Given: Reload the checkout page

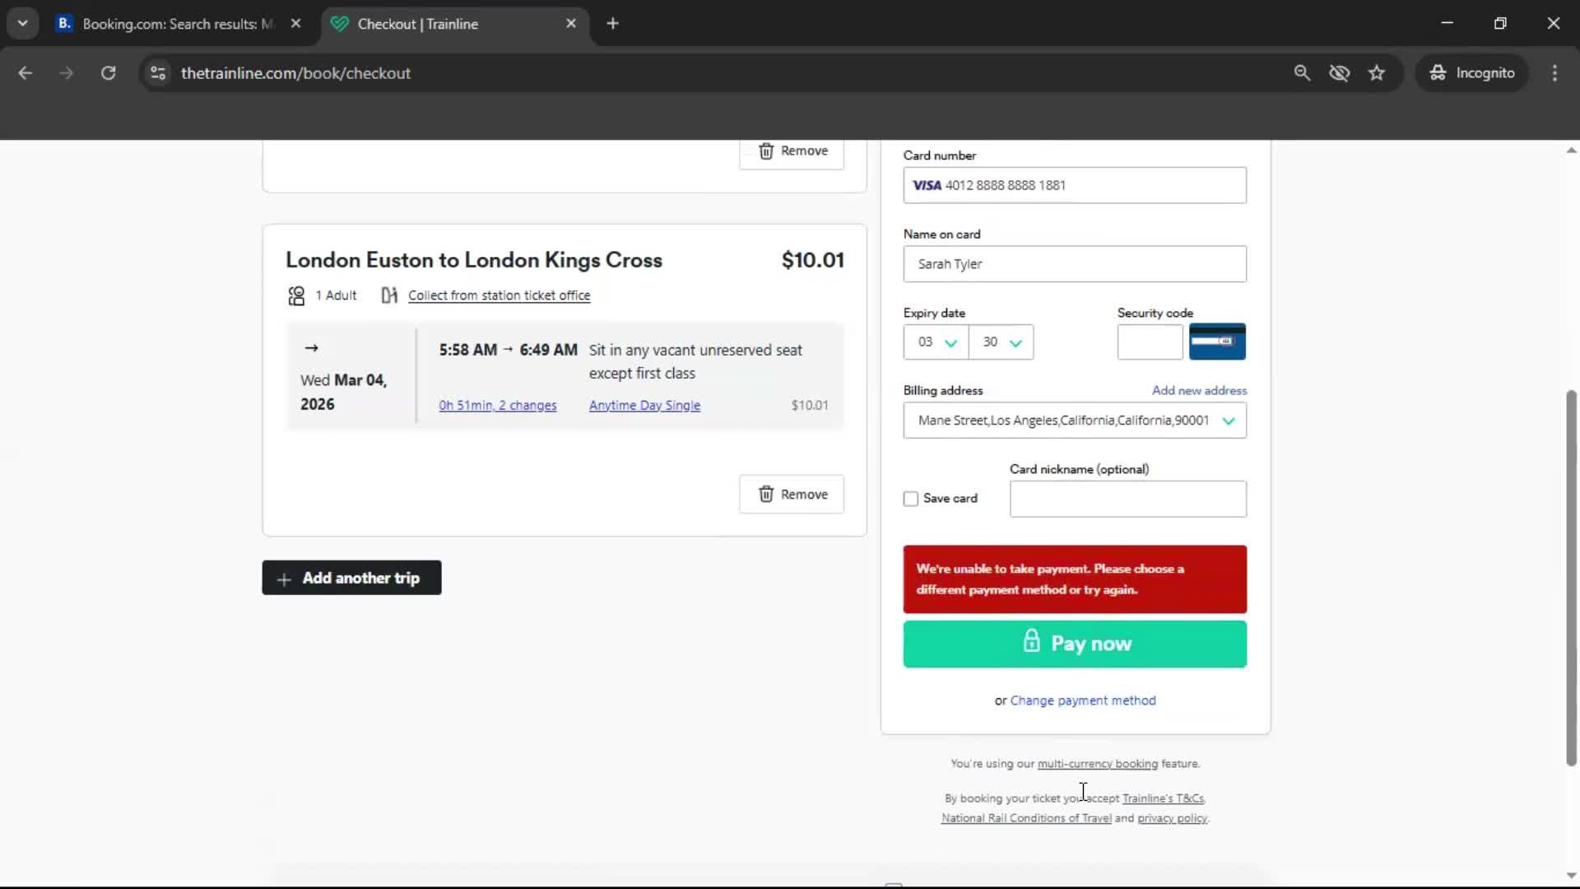Looking at the screenshot, I should click(x=108, y=72).
